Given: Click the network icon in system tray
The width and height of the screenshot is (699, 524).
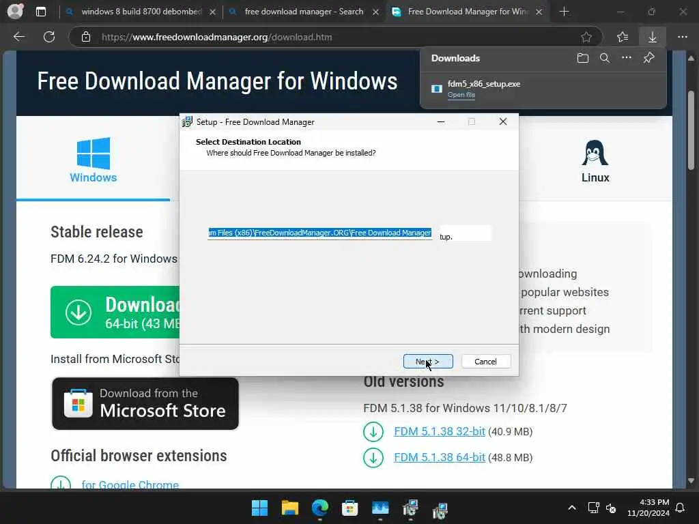Looking at the screenshot, I should point(593,508).
